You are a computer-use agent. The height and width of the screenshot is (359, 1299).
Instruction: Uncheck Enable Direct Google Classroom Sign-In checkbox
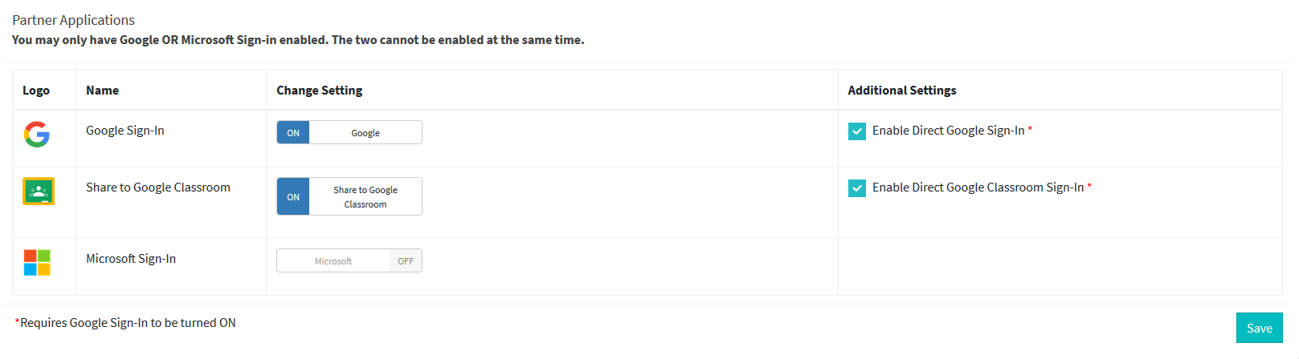point(857,188)
